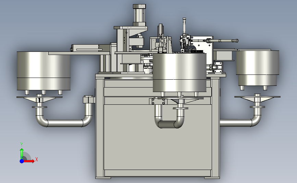Select the hex fitting on the frame's left side
This screenshot has height=183, width=297.
[89, 100]
